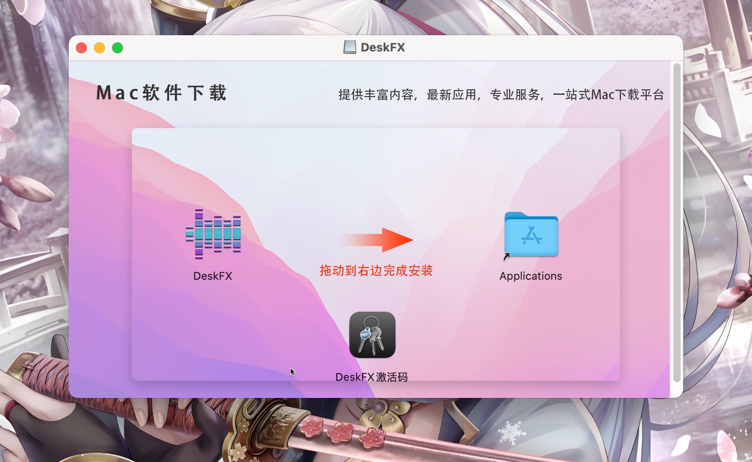
Task: Click the DeskFX激活码 file label
Action: click(371, 377)
